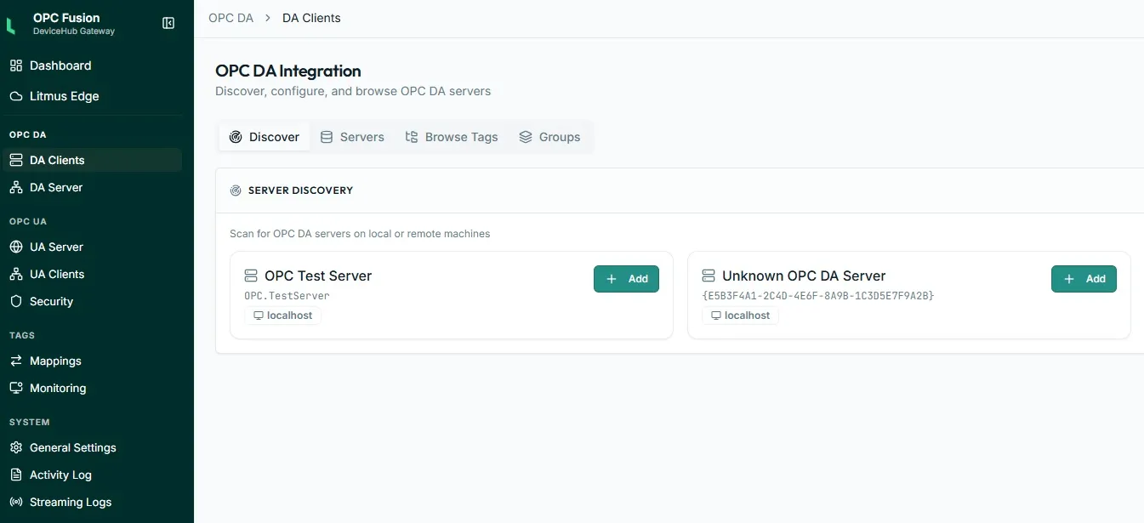Click the Server Discovery radar icon
Screen dimensions: 1144x523
(236, 190)
